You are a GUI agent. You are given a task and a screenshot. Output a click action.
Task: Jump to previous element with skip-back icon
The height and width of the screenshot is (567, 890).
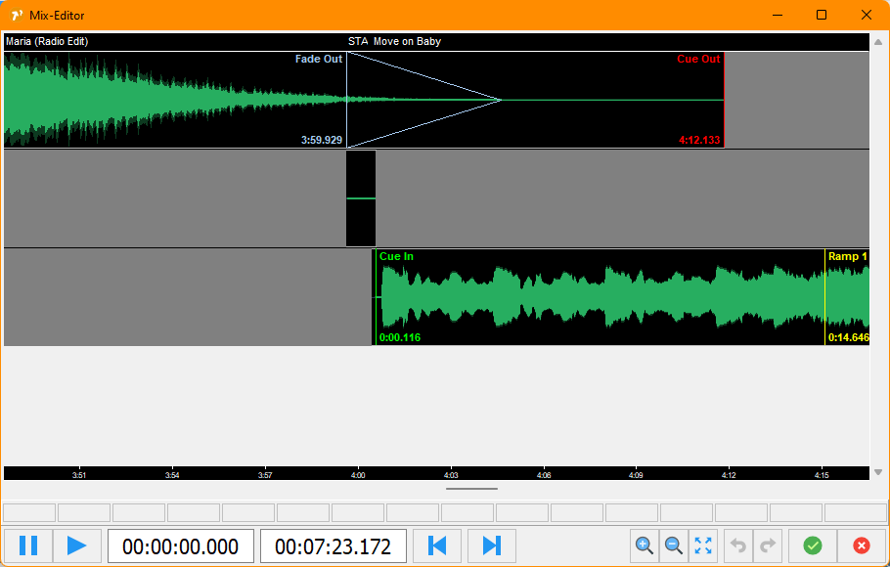coord(436,546)
